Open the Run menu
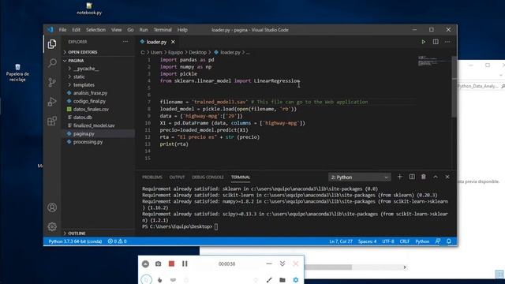This screenshot has width=505, height=284. click(x=144, y=30)
